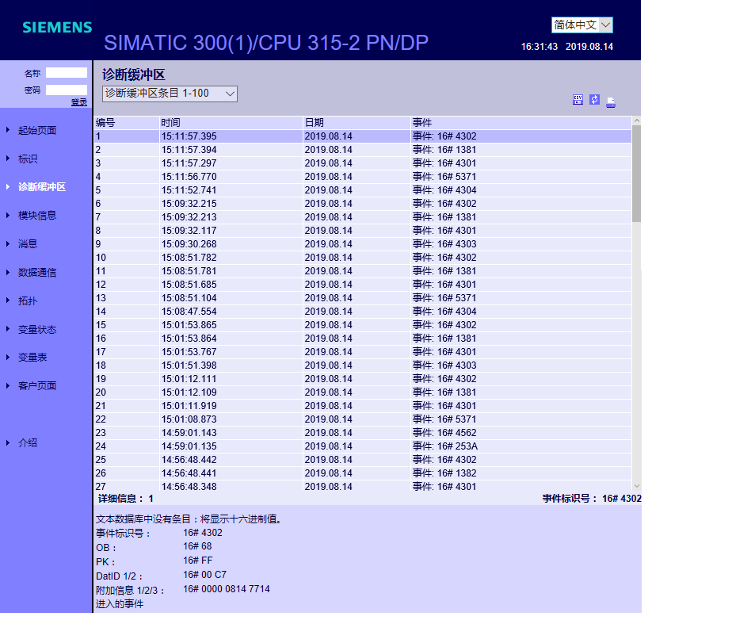Screen dimensions: 755x643
Task: Click the 附加信息 value 16# 0000 0814 7714
Action: pos(227,589)
